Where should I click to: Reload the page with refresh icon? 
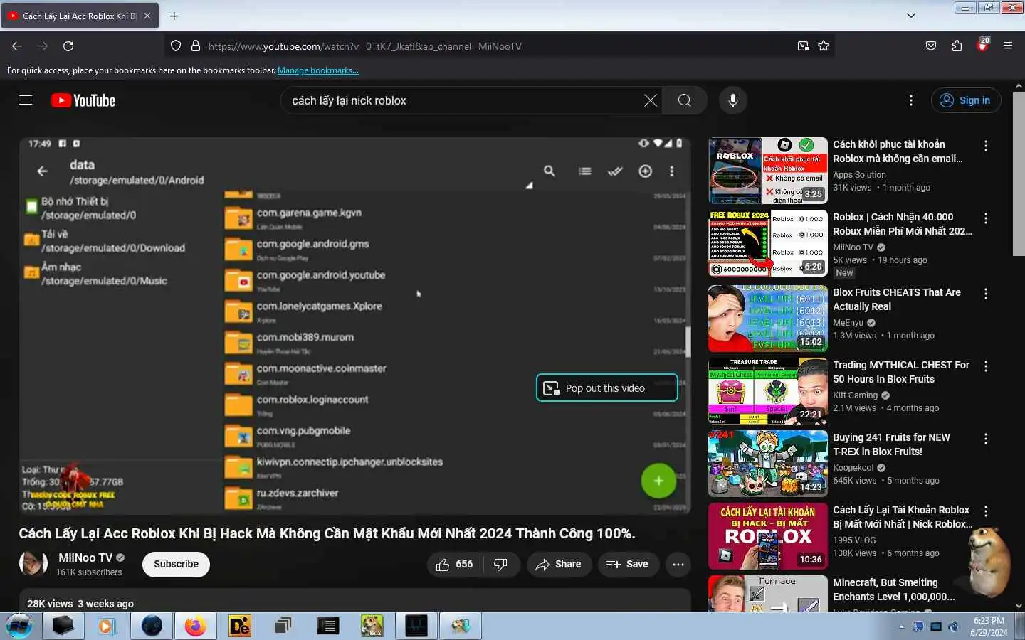(68, 46)
